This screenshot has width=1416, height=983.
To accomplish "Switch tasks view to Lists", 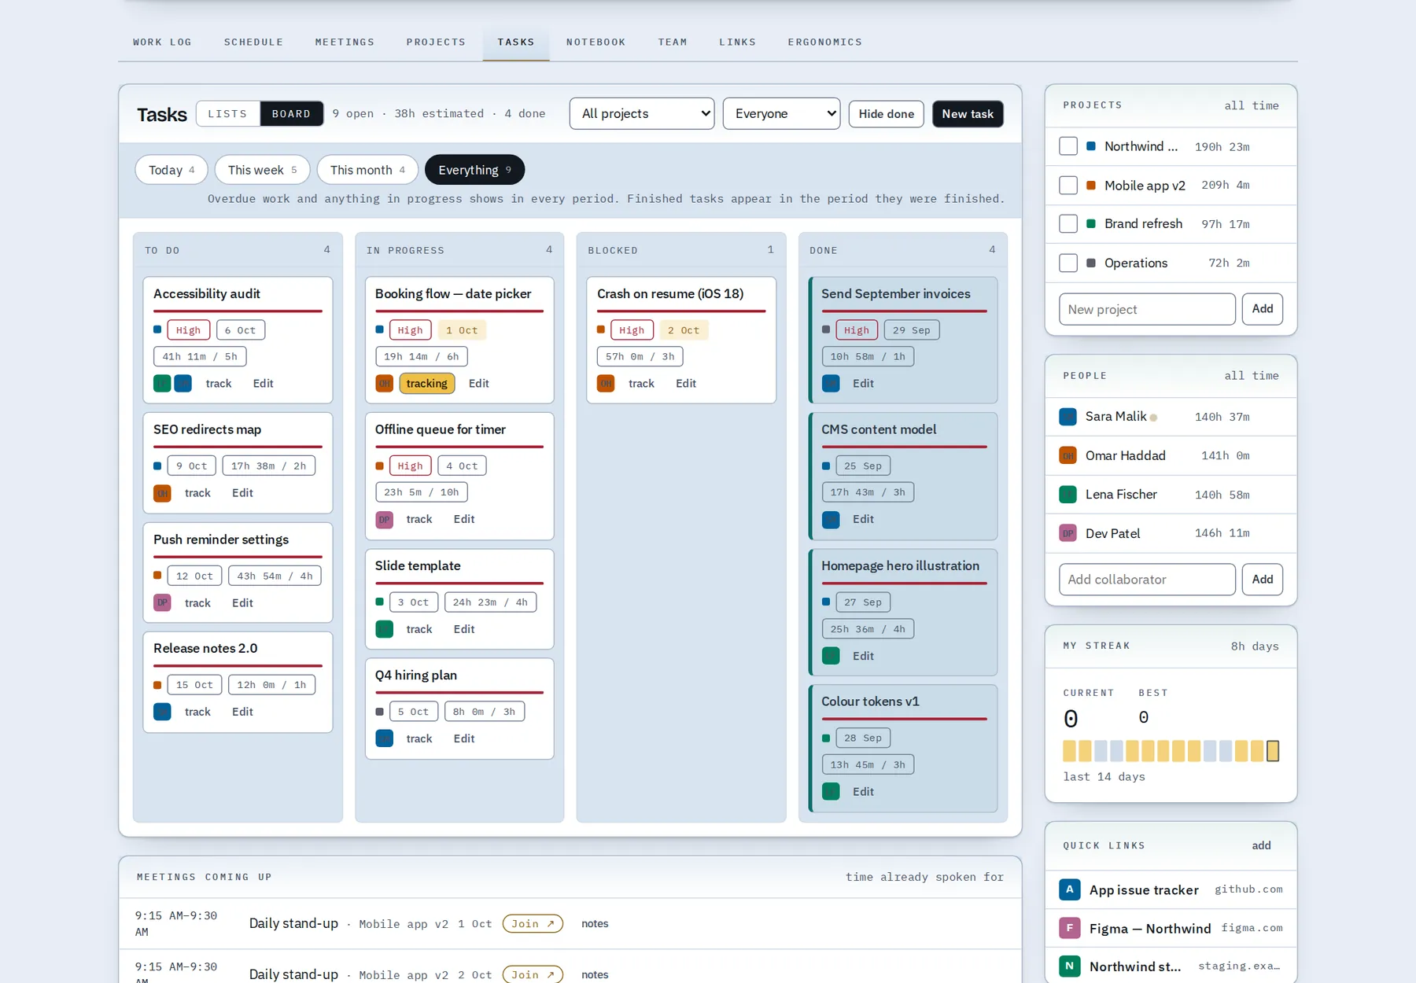I will click(228, 114).
